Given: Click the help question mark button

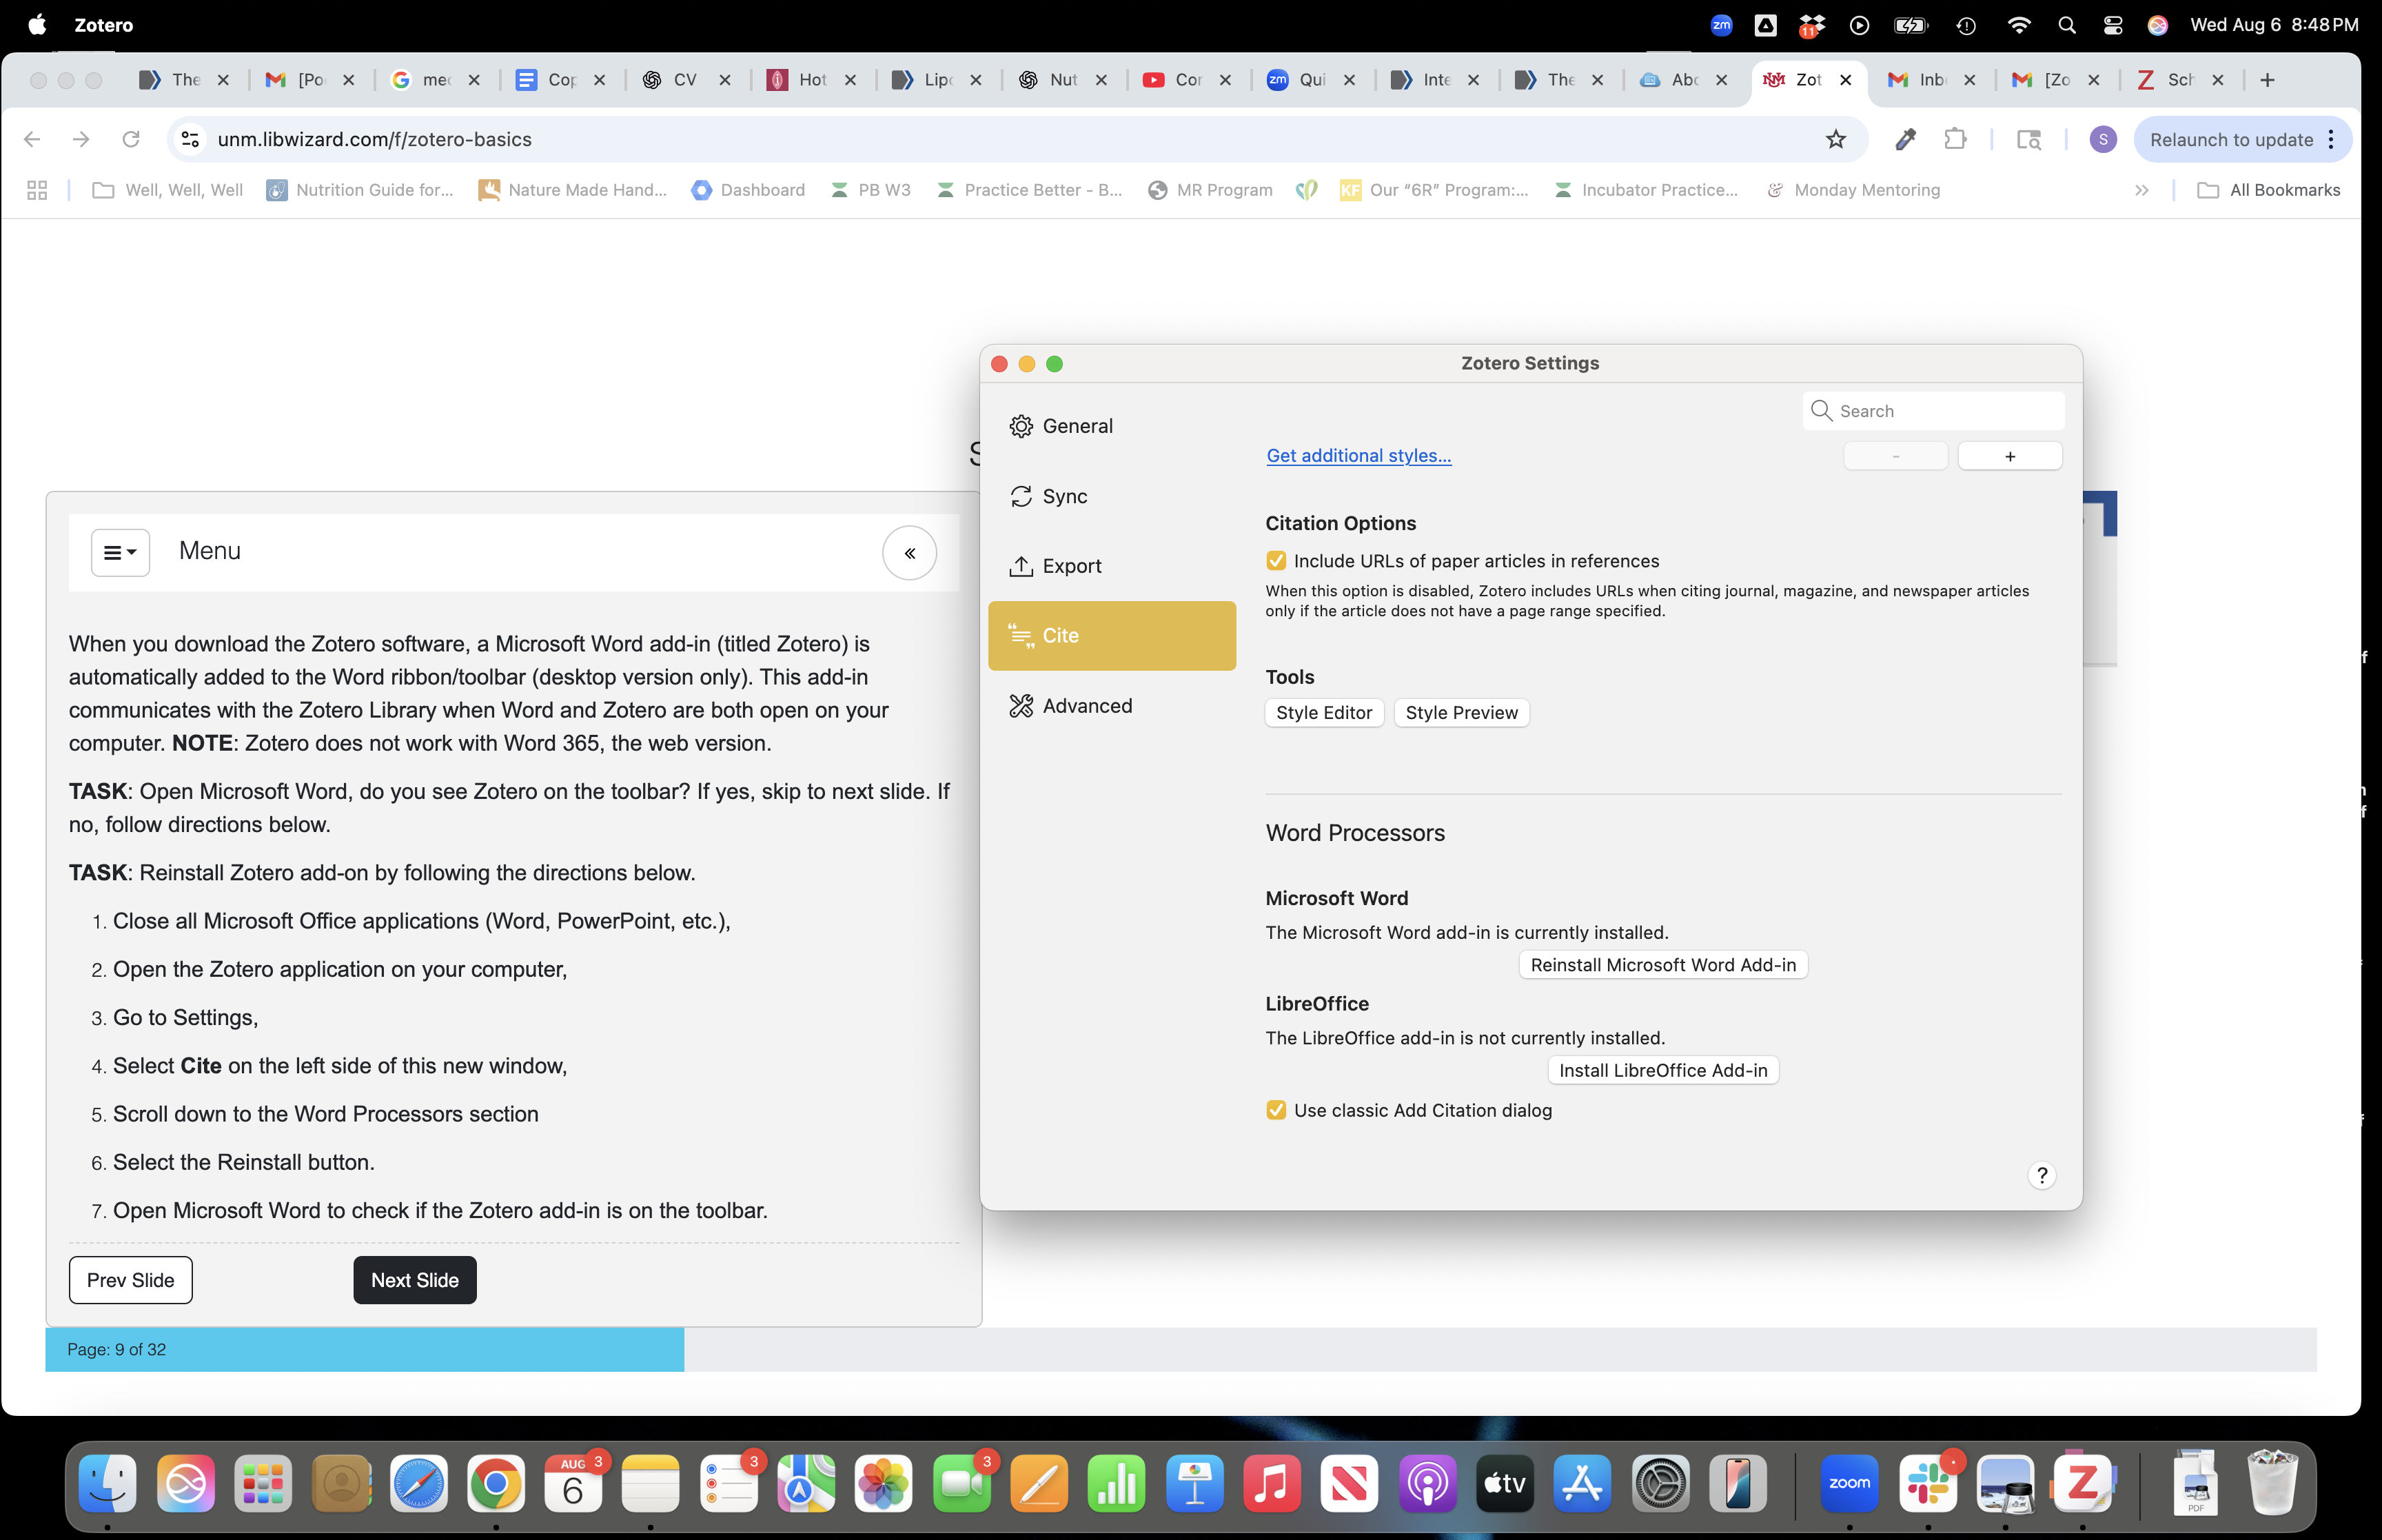Looking at the screenshot, I should tap(2041, 1175).
